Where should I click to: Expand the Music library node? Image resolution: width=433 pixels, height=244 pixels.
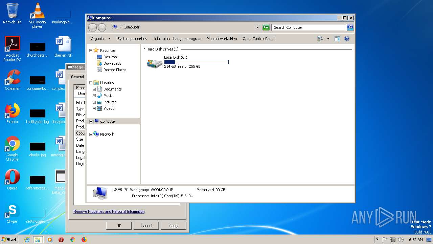point(94,96)
